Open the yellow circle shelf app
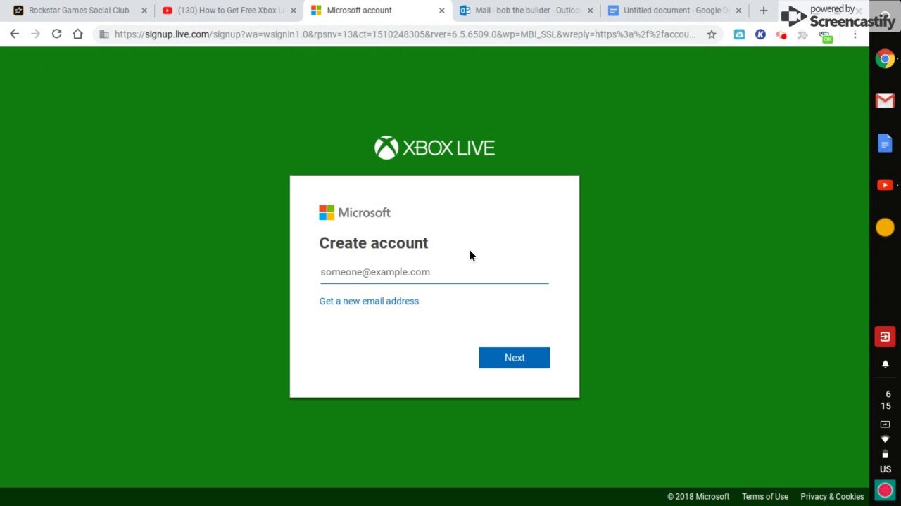Viewport: 901px width, 506px height. pyautogui.click(x=886, y=228)
